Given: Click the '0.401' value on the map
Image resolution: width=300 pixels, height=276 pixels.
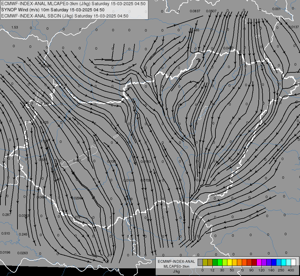Looking at the screenshot, I should coord(77,161).
